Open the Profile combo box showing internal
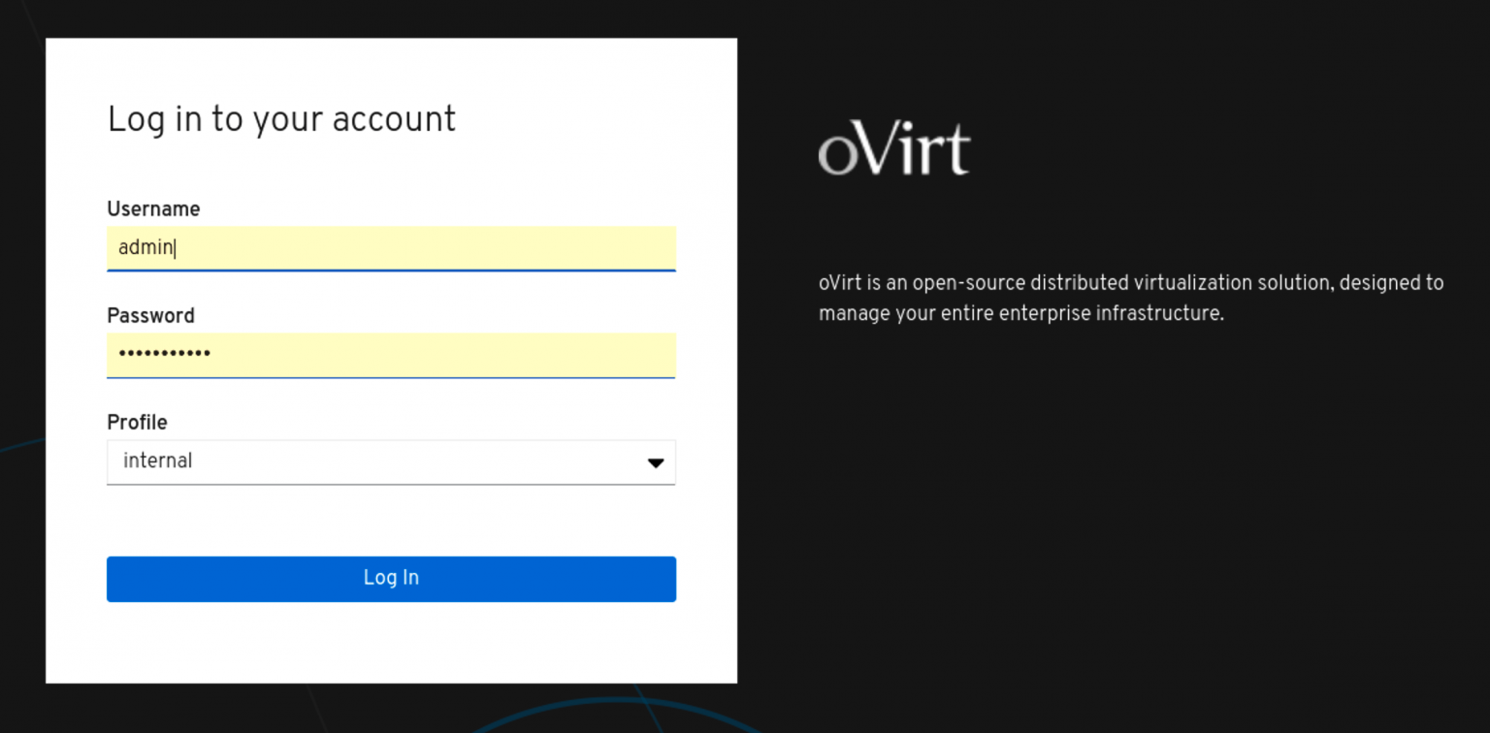 coord(390,462)
